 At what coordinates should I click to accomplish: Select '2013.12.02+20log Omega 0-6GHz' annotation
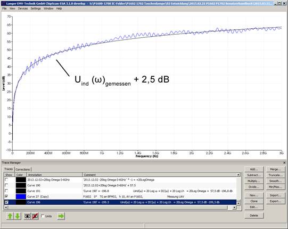pyautogui.click(x=48, y=179)
